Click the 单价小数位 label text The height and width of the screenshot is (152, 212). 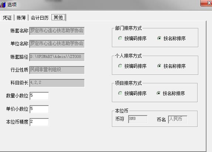coord(17,109)
